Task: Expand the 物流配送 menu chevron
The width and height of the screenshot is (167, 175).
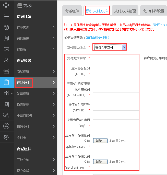Action: [x=54, y=104]
